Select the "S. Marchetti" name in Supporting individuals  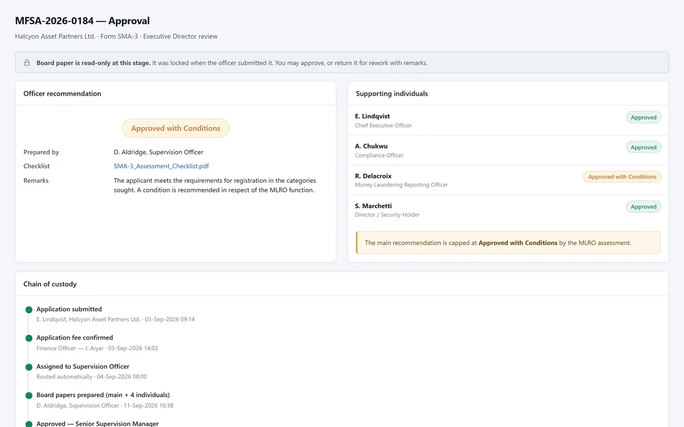coord(373,206)
